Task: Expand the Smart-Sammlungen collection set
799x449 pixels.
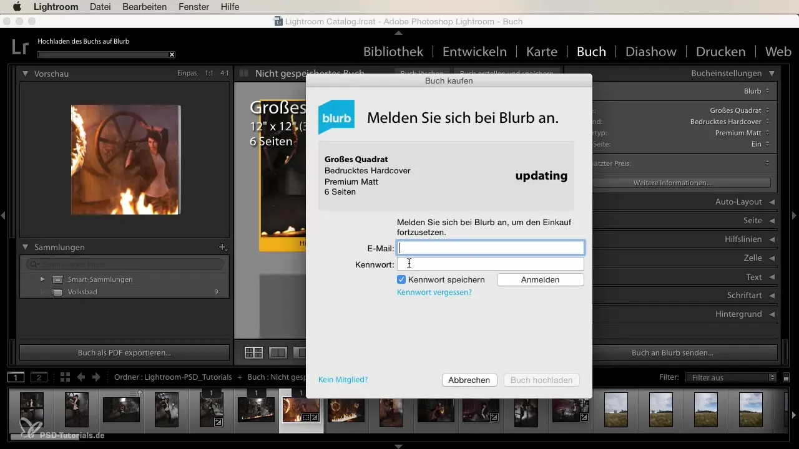Action: 42,279
